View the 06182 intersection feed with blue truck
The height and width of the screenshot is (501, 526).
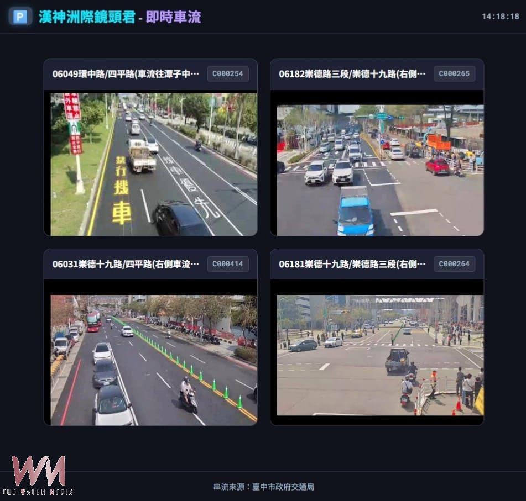pyautogui.click(x=380, y=170)
